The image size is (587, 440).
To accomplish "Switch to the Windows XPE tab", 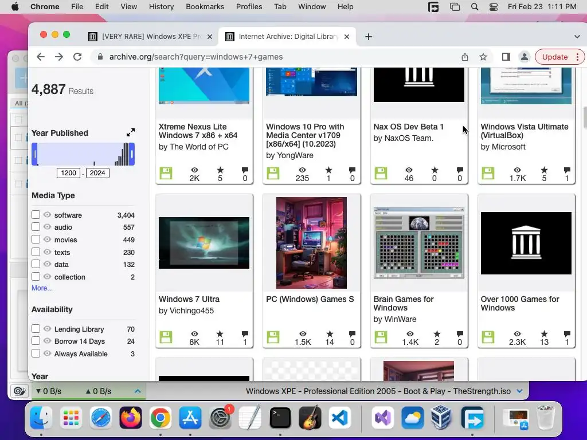I will pos(151,37).
